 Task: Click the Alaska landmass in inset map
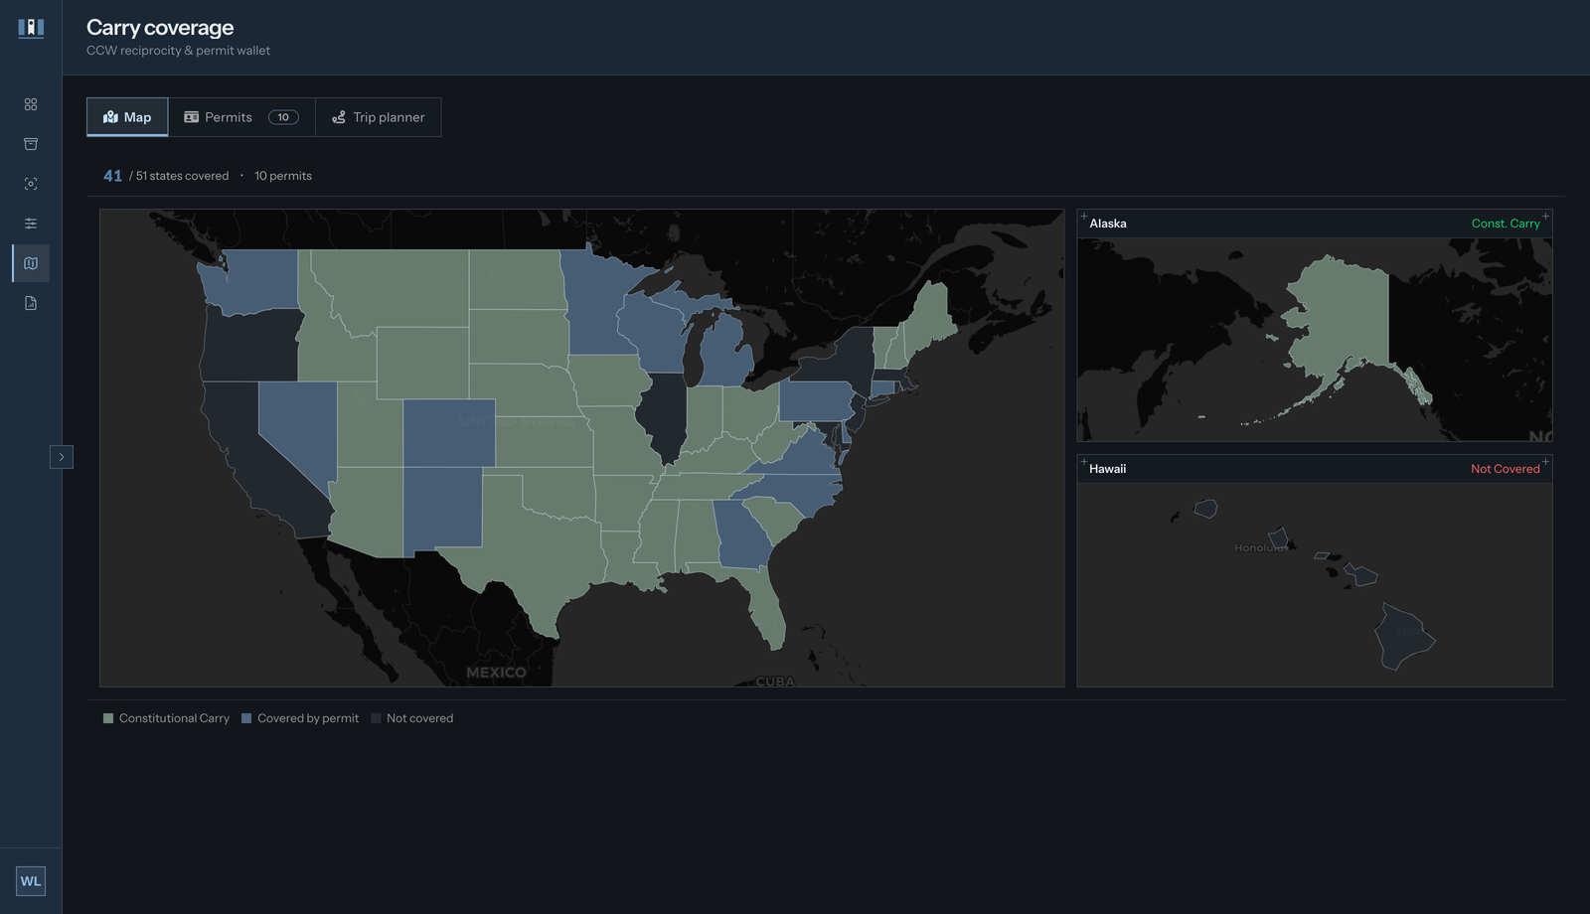[x=1342, y=318]
